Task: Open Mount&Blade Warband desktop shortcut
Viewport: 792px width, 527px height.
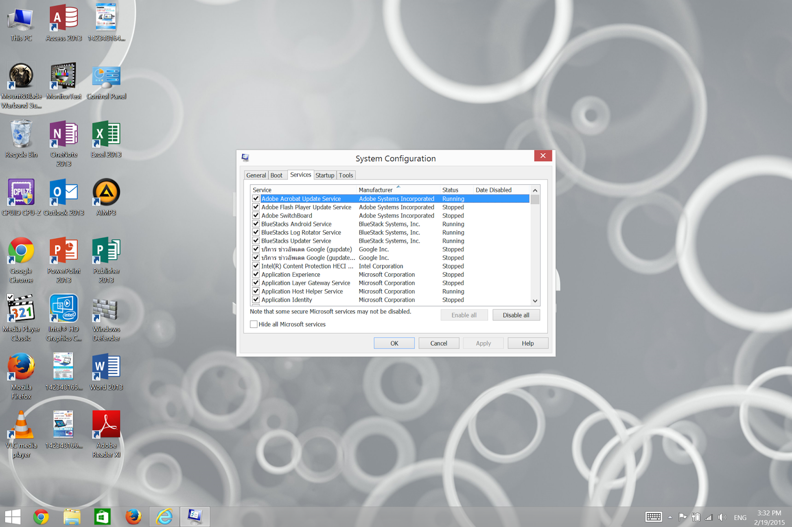Action: point(21,86)
